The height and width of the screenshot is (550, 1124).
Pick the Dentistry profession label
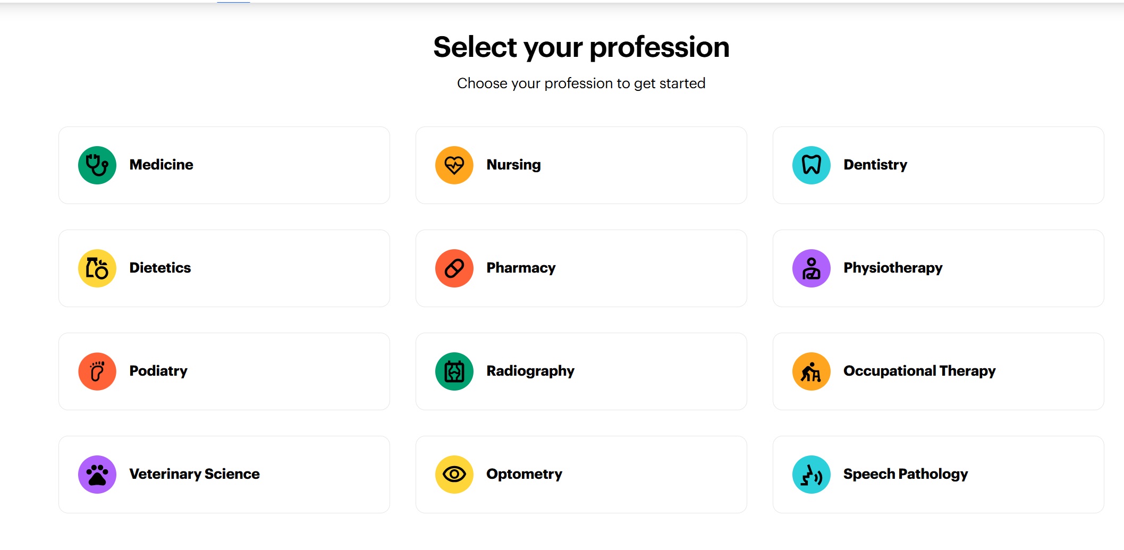875,165
